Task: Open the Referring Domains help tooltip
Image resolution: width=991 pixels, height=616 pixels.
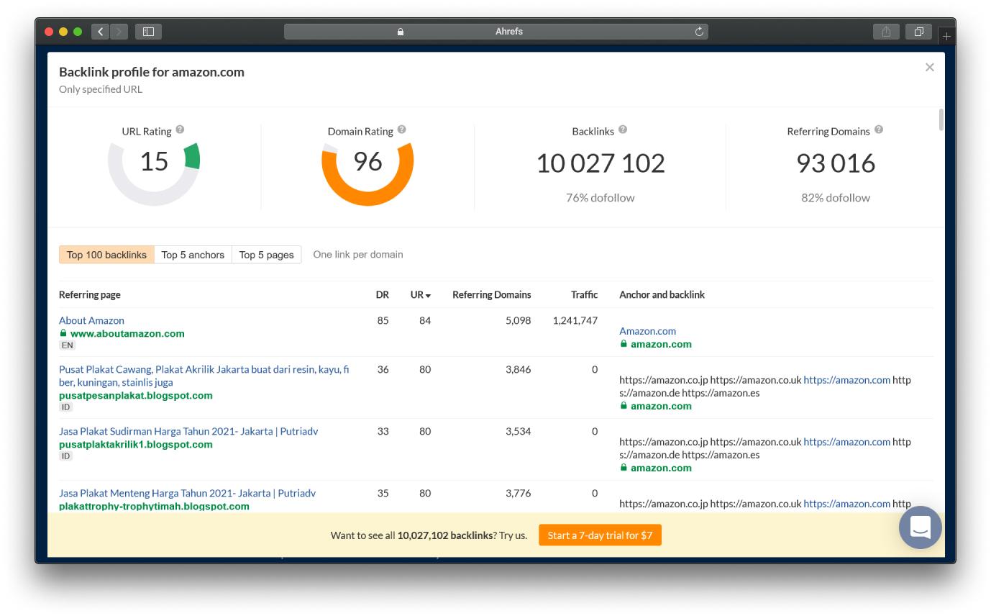Action: coord(879,130)
